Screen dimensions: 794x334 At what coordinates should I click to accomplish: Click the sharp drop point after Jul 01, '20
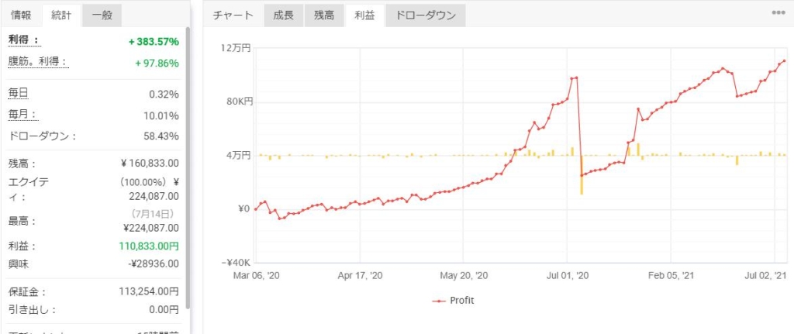(x=582, y=175)
